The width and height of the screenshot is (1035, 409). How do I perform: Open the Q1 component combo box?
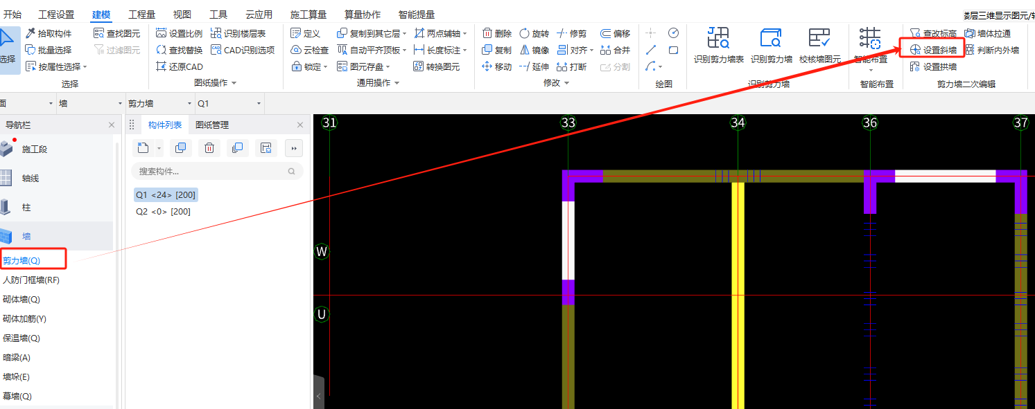[229, 103]
